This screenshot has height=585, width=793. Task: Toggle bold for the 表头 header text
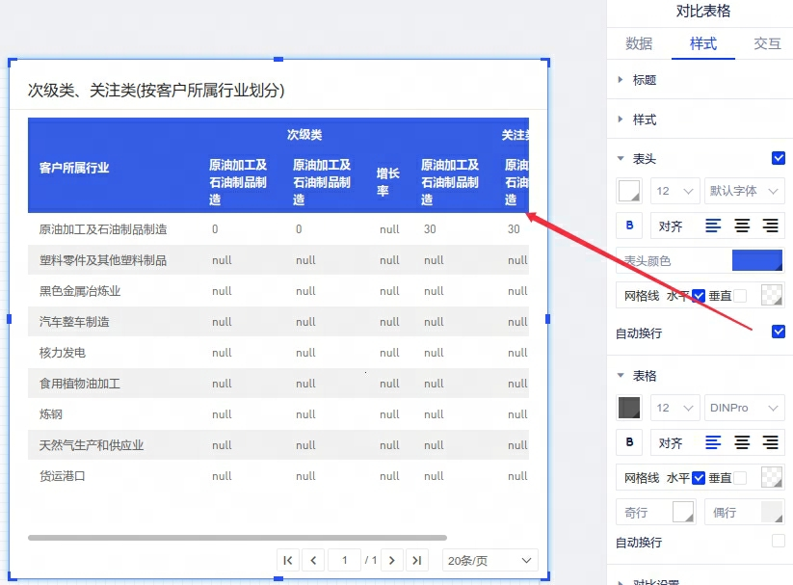630,226
